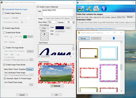
Task: Click the landscape frame image path field
Action: [x=16, y=75]
